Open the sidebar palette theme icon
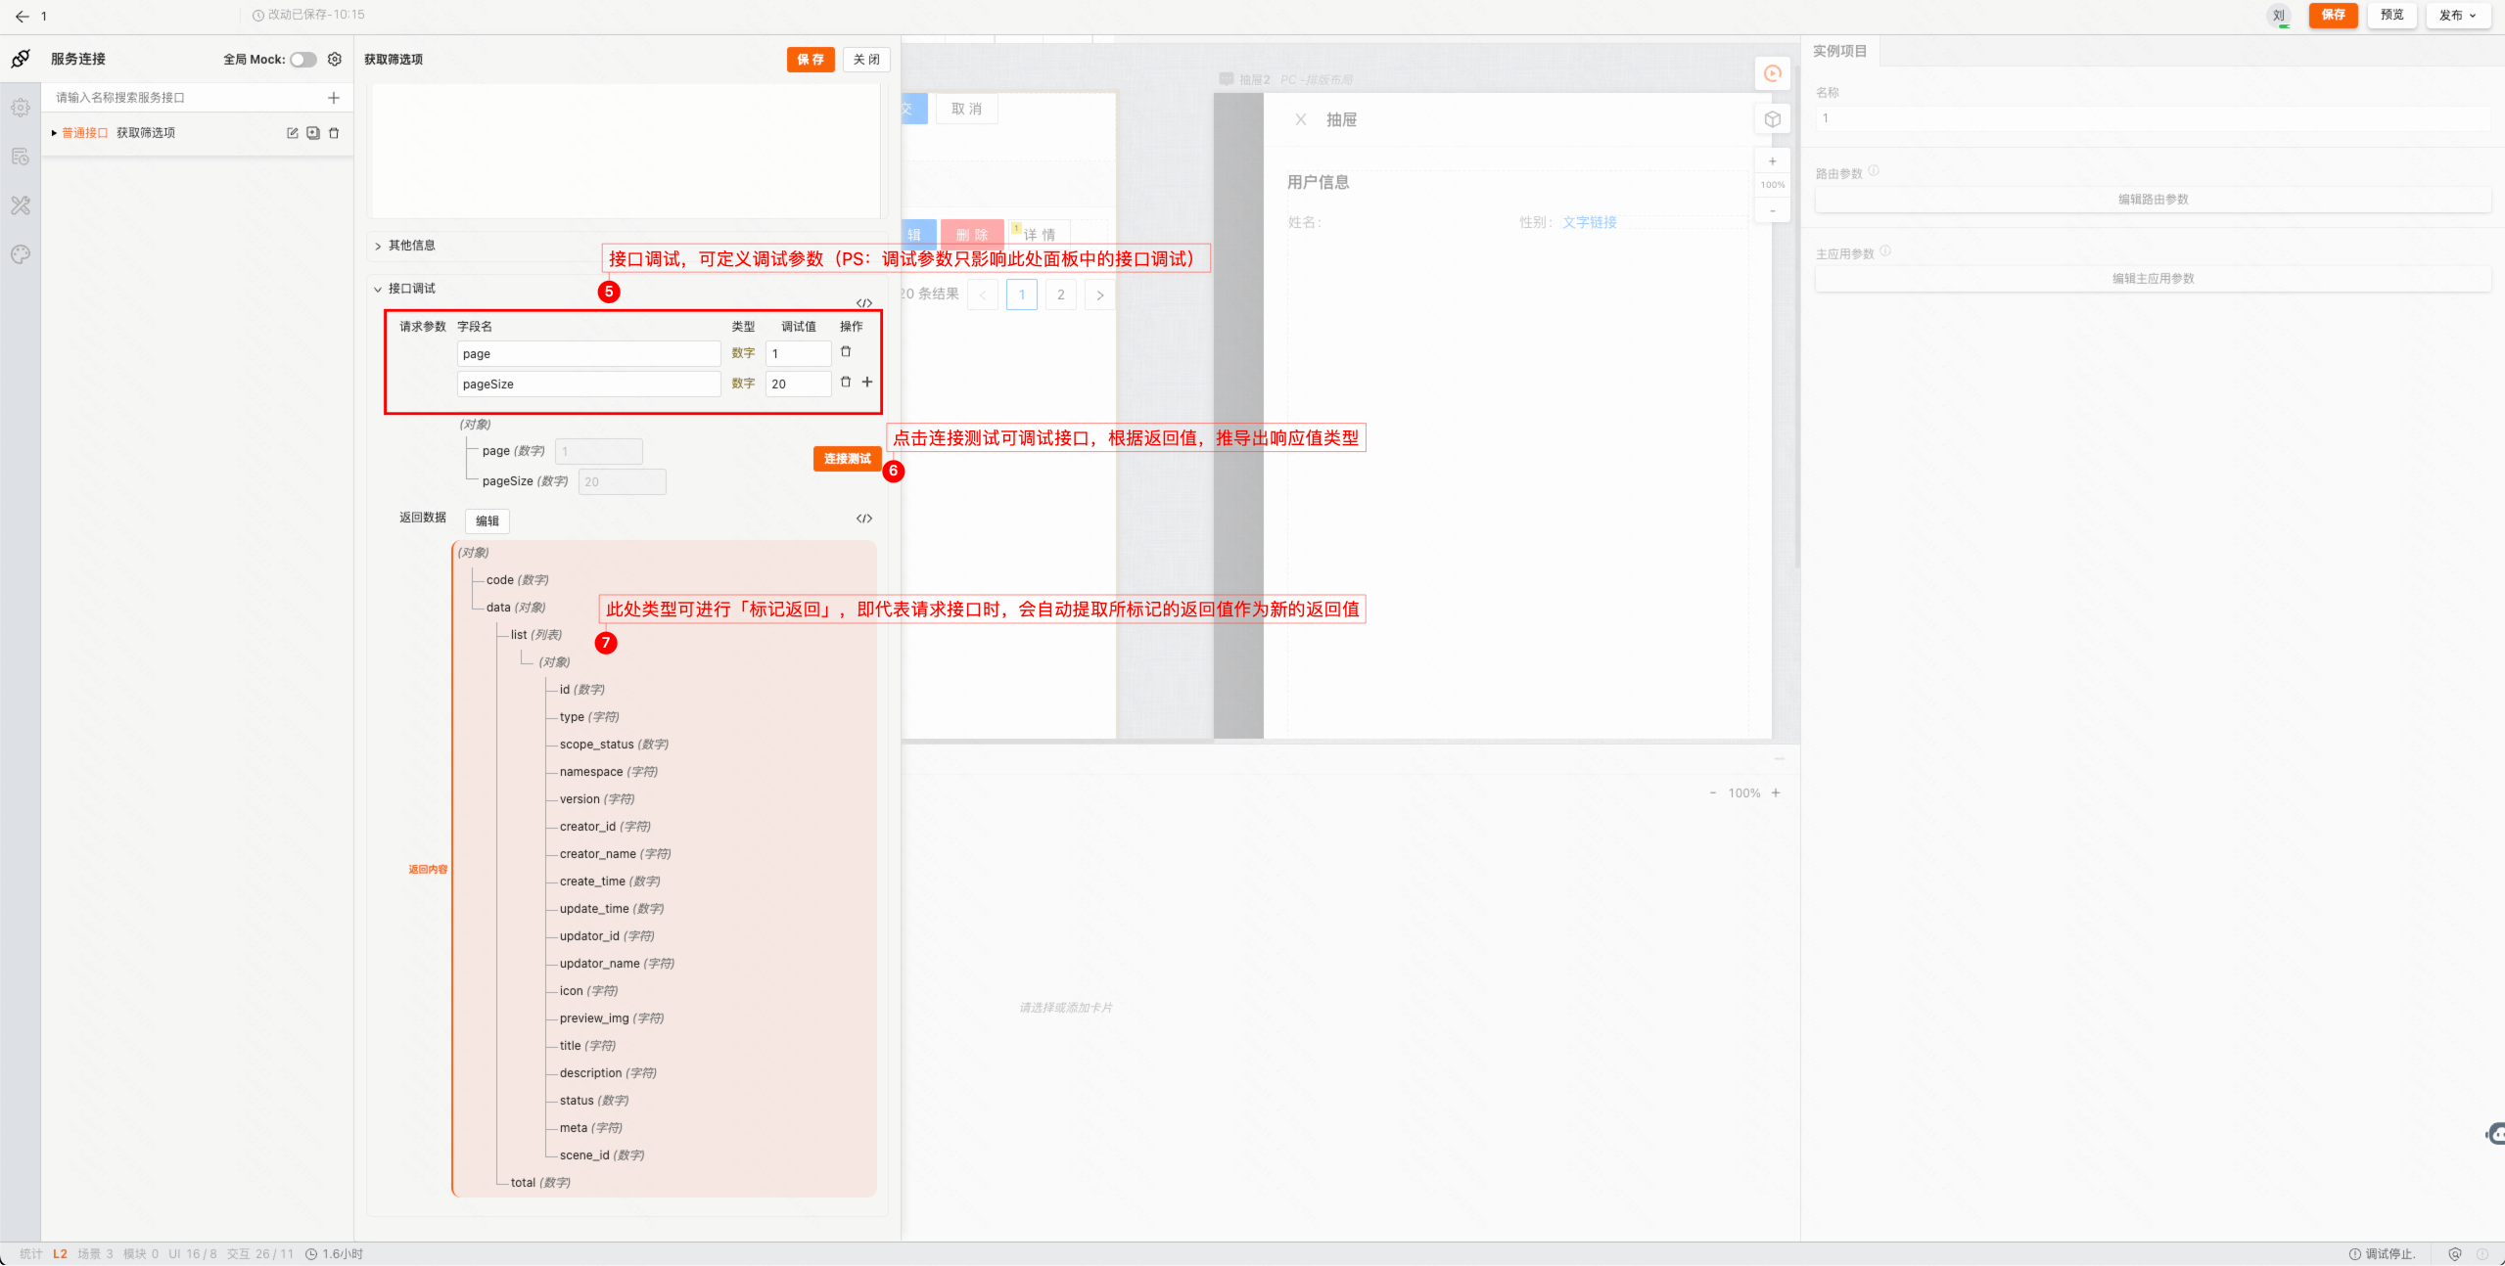This screenshot has height=1266, width=2505. point(21,254)
